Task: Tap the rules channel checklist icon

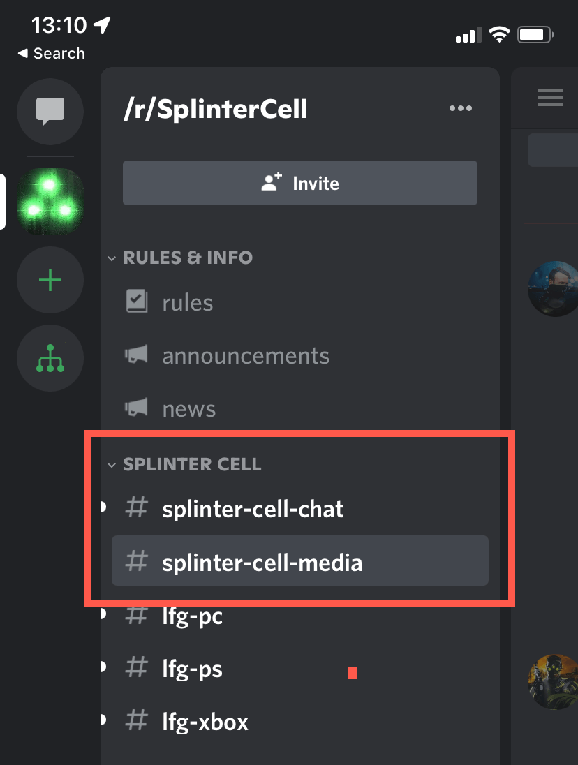Action: pyautogui.click(x=137, y=302)
